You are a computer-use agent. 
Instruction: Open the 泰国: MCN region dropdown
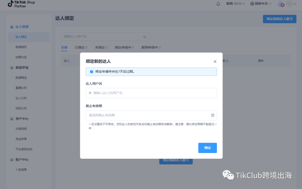(235, 4)
